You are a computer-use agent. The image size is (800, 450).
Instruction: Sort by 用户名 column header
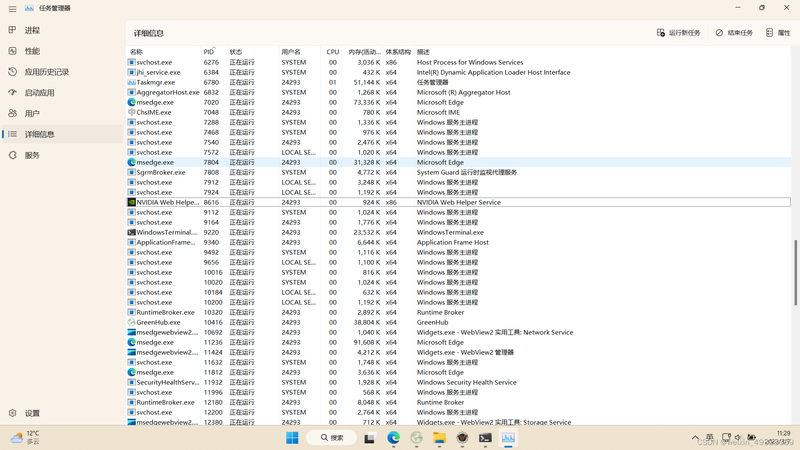pos(300,52)
